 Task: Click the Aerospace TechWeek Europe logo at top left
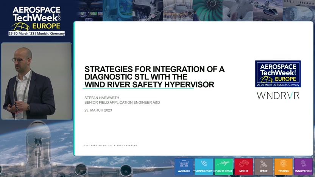37,21
